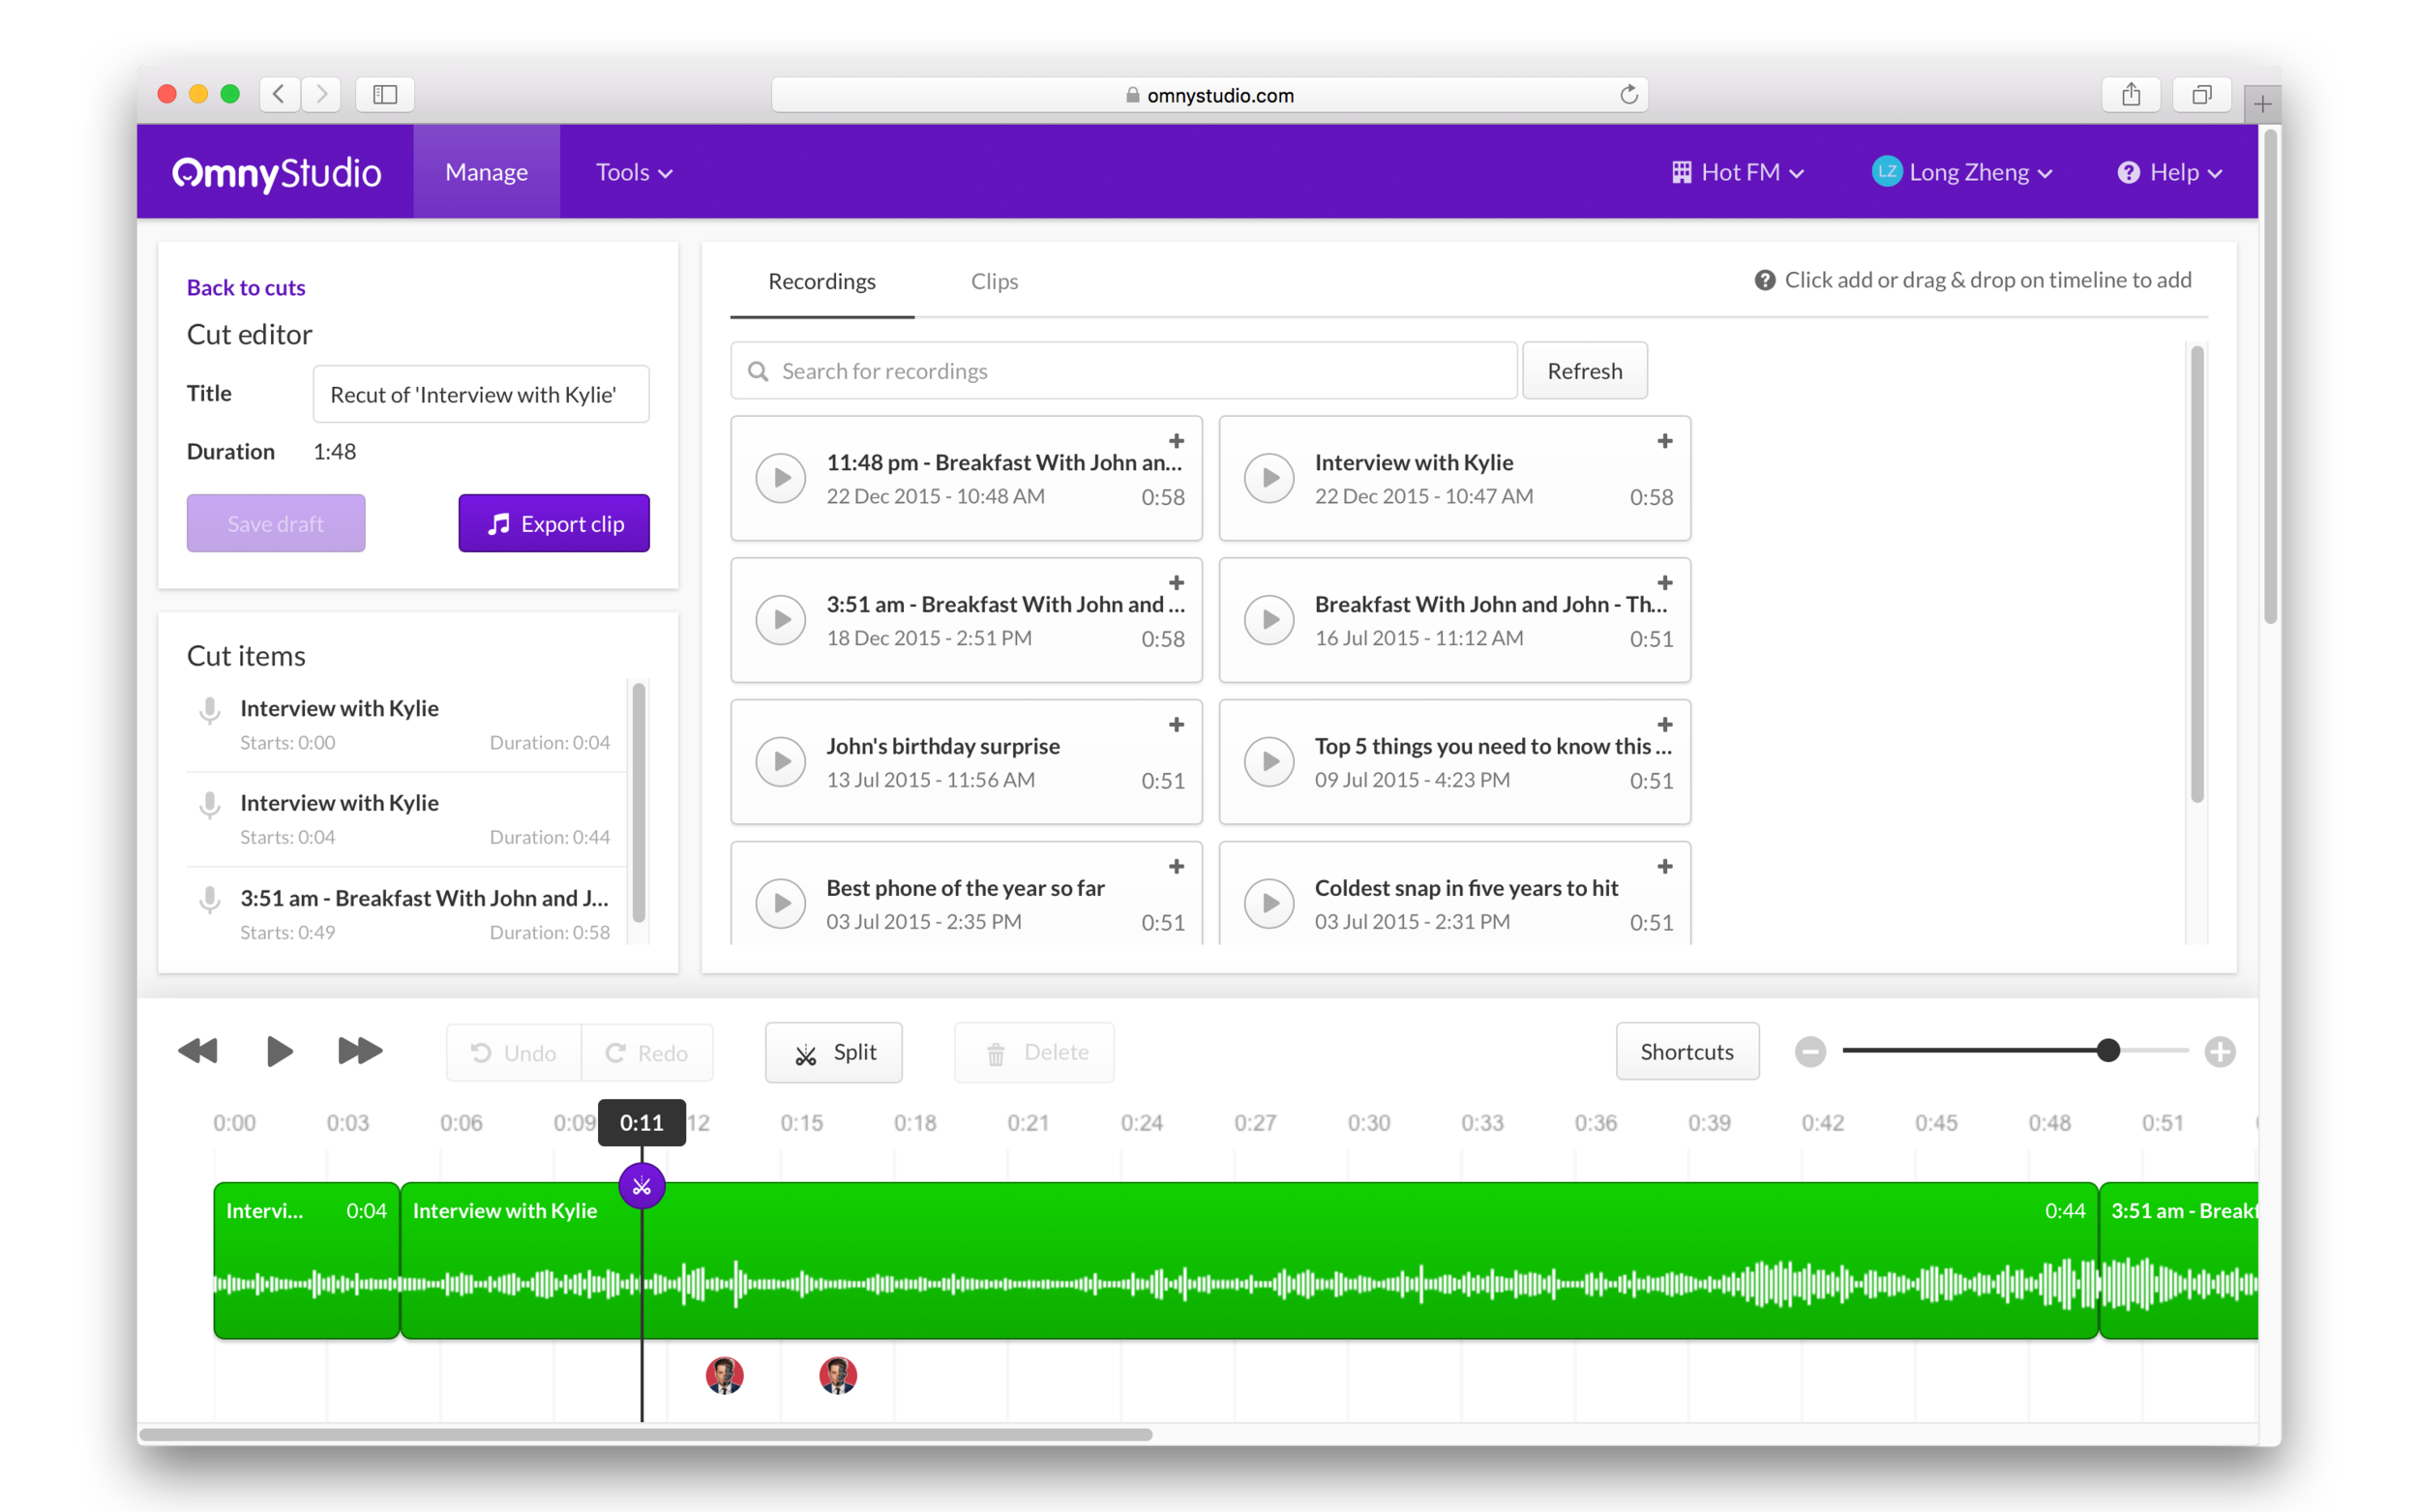
Task: Play 'Best phone of the year so far'
Action: pyautogui.click(x=780, y=903)
